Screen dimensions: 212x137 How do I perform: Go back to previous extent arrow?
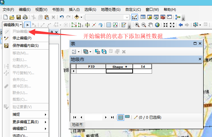181,25
